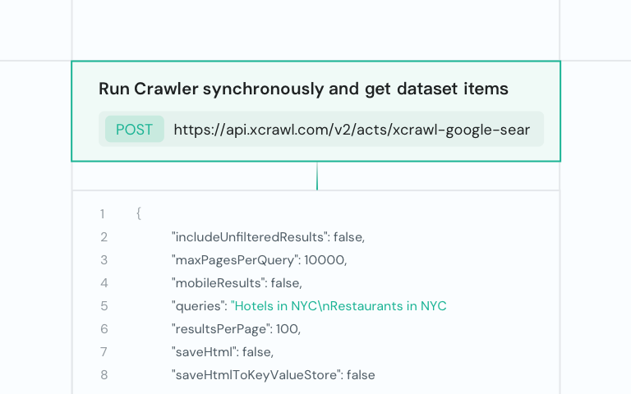Click the "queries" key name
This screenshot has width=631, height=394.
pyautogui.click(x=199, y=306)
